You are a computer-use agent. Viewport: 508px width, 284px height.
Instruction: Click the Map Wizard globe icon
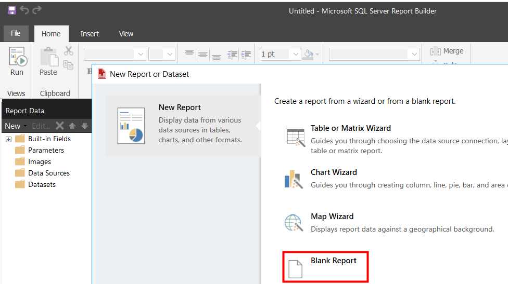(294, 223)
